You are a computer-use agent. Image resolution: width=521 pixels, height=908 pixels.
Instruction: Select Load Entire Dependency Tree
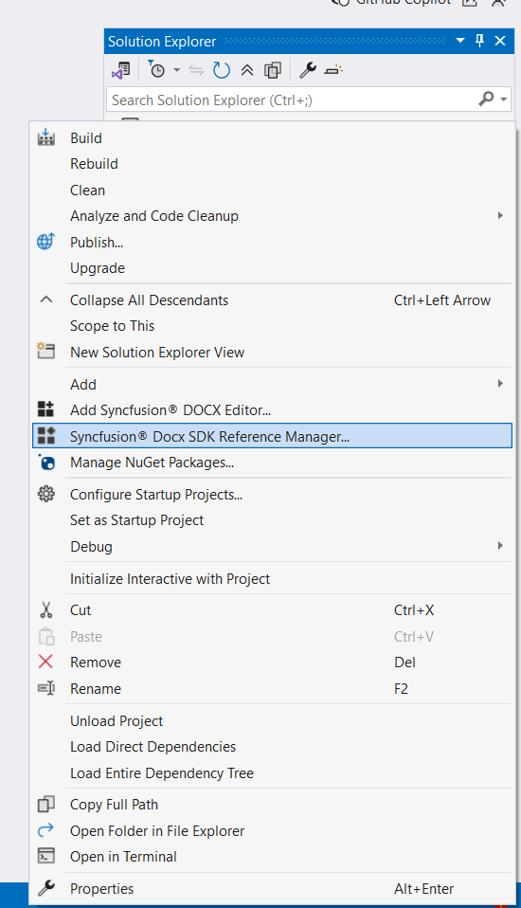tap(162, 773)
